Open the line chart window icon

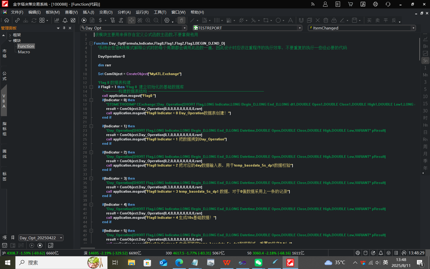(73, 20)
